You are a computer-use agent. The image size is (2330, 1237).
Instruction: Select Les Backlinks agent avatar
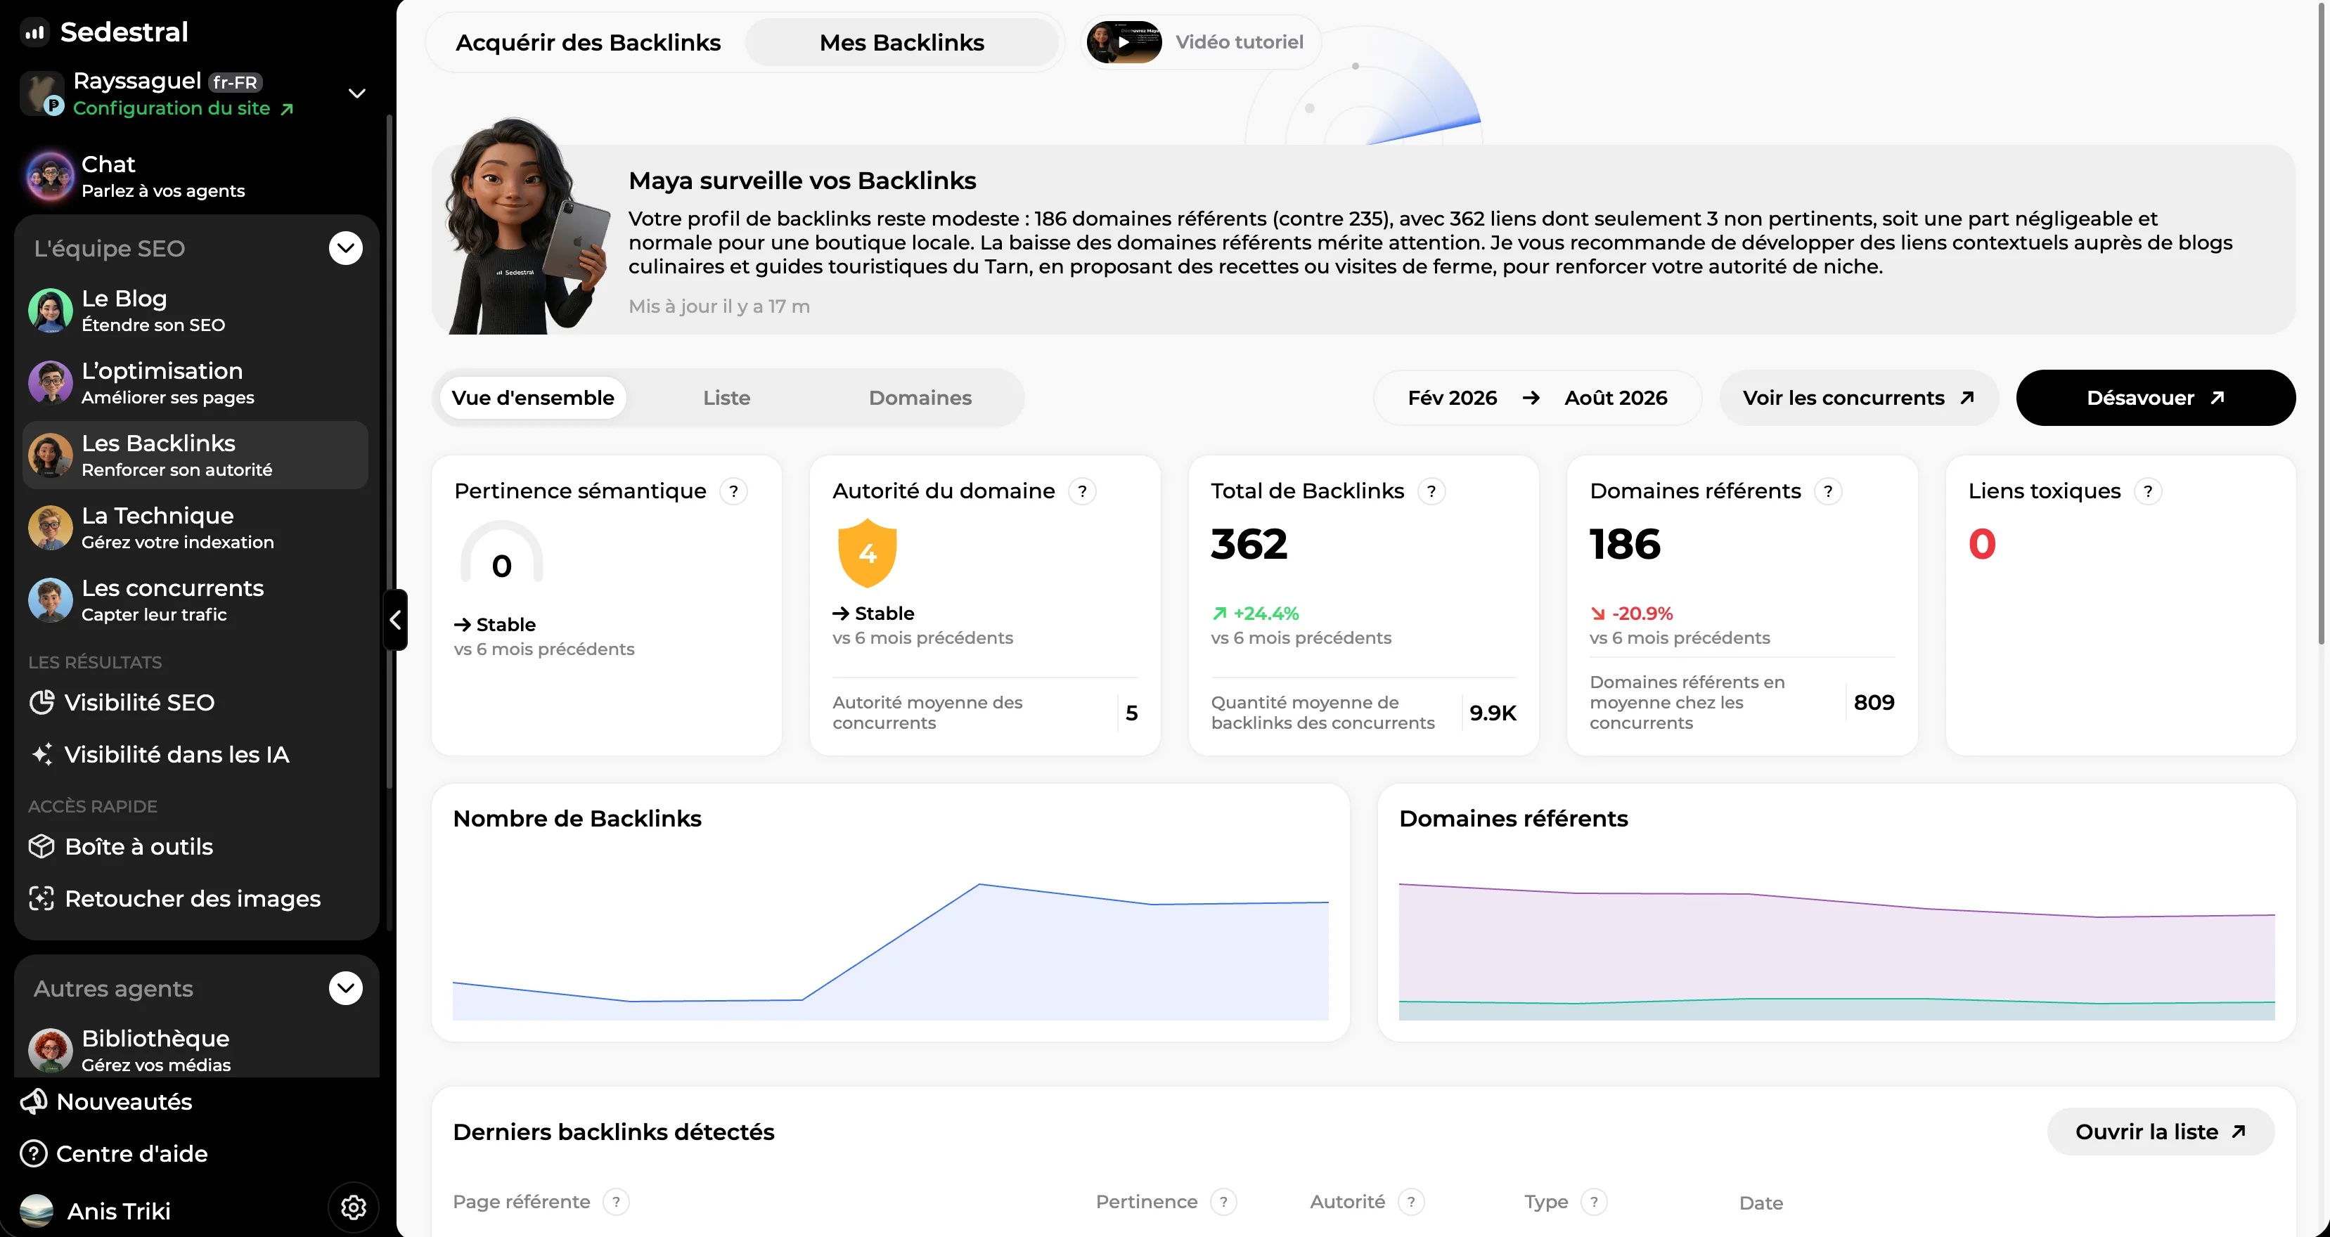50,455
